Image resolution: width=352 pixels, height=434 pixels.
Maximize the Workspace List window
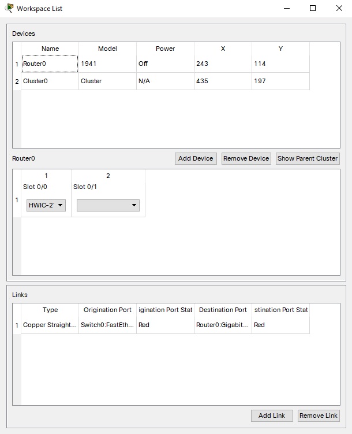tap(313, 8)
